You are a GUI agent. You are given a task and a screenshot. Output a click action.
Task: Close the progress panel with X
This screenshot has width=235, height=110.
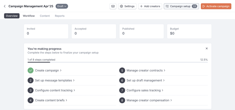[x=207, y=49]
